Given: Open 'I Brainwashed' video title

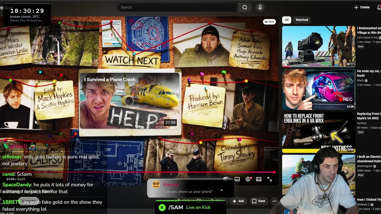Looking at the screenshot, I should tap(369, 30).
